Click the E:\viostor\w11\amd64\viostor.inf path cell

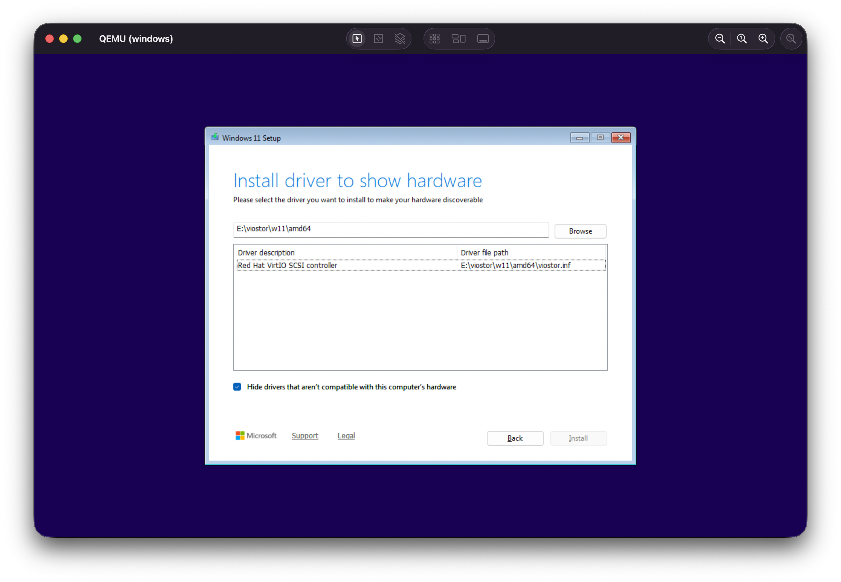(x=515, y=265)
